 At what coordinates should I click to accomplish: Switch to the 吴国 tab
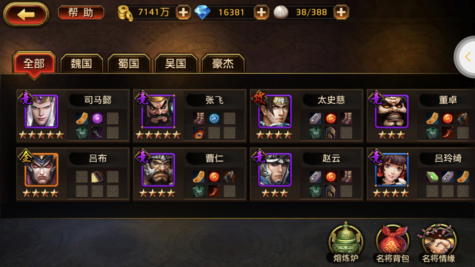(176, 64)
